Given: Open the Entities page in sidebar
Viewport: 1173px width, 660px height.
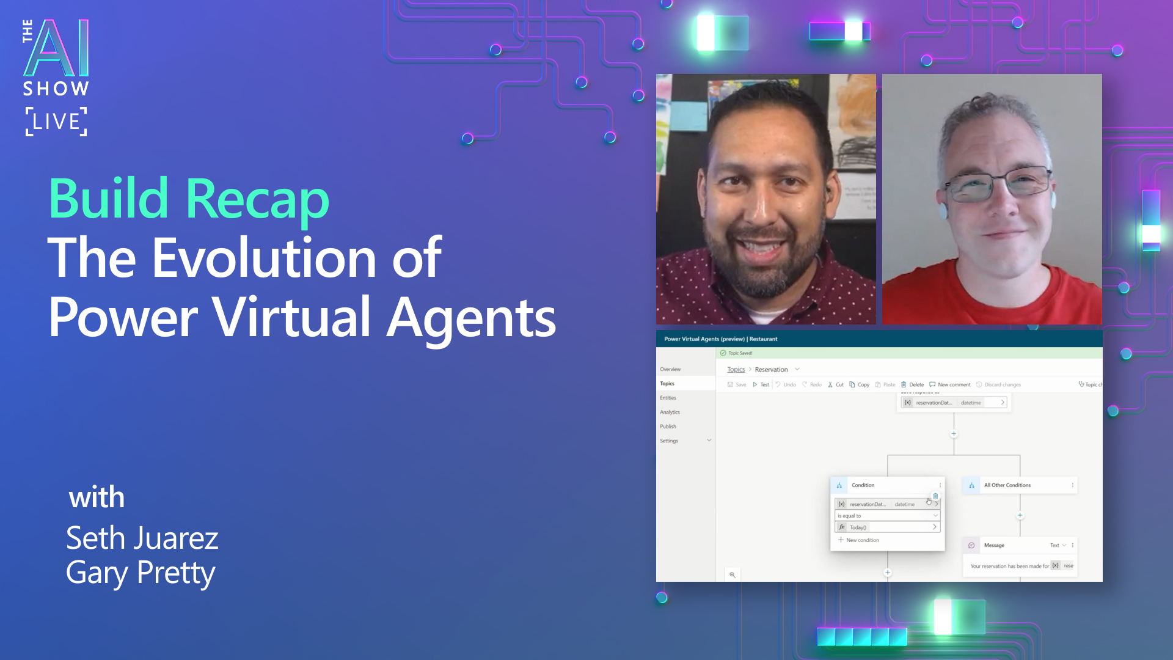Looking at the screenshot, I should tap(668, 398).
